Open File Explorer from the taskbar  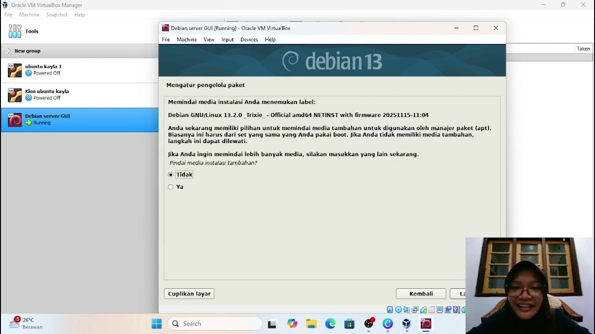[x=311, y=324]
